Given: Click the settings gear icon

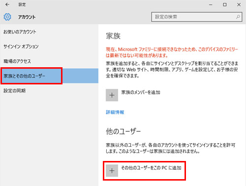Looking at the screenshot, I should 7,17.
